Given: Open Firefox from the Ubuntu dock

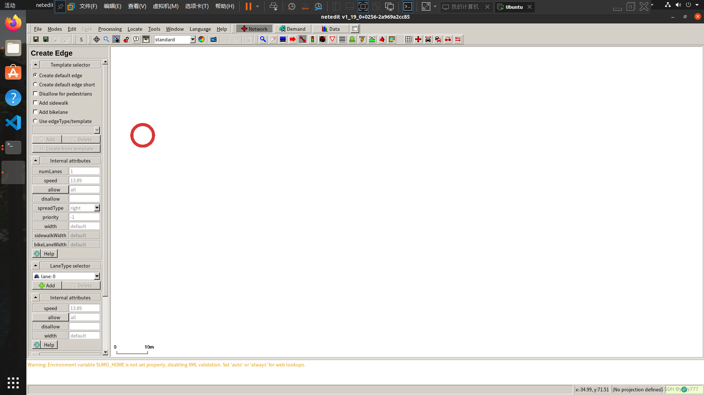Looking at the screenshot, I should (13, 23).
